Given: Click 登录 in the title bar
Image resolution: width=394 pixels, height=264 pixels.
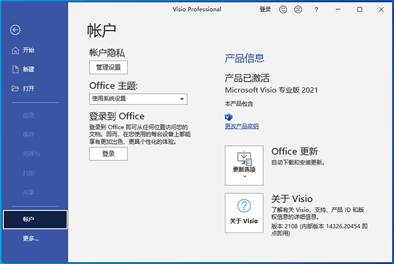Looking at the screenshot, I should [x=265, y=10].
